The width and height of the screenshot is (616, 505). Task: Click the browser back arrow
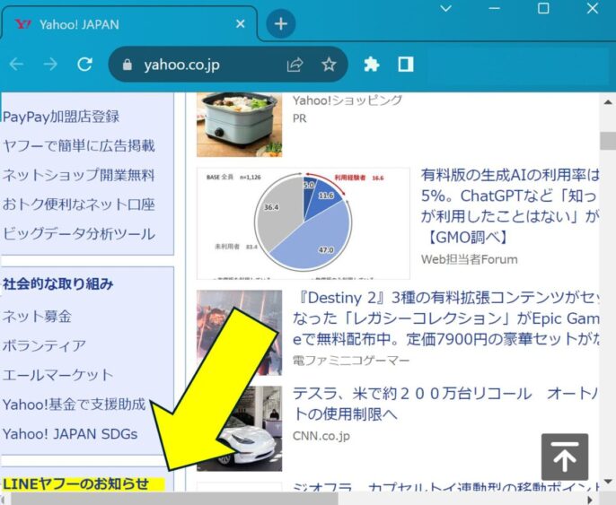coord(16,64)
